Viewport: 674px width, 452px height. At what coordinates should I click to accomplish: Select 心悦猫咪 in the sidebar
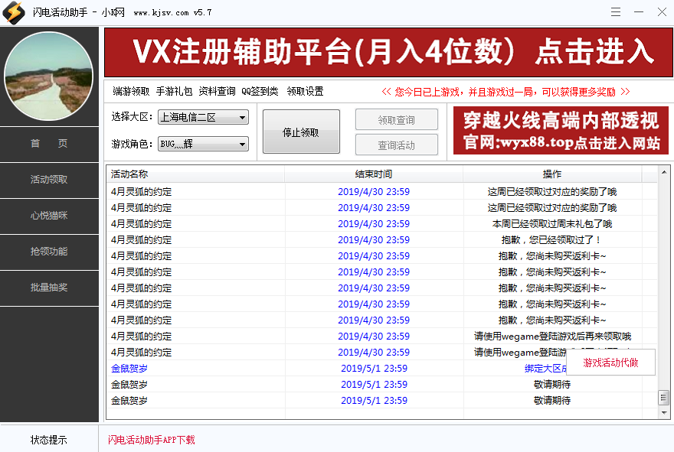click(x=49, y=217)
